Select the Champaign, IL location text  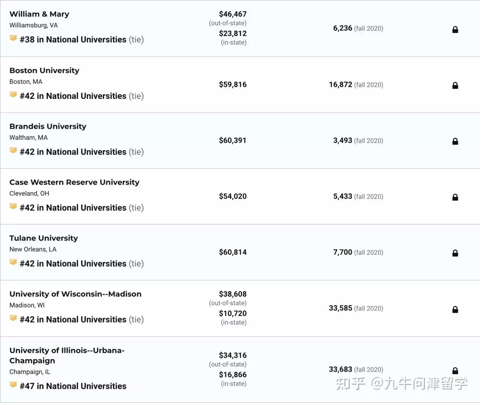(30, 372)
